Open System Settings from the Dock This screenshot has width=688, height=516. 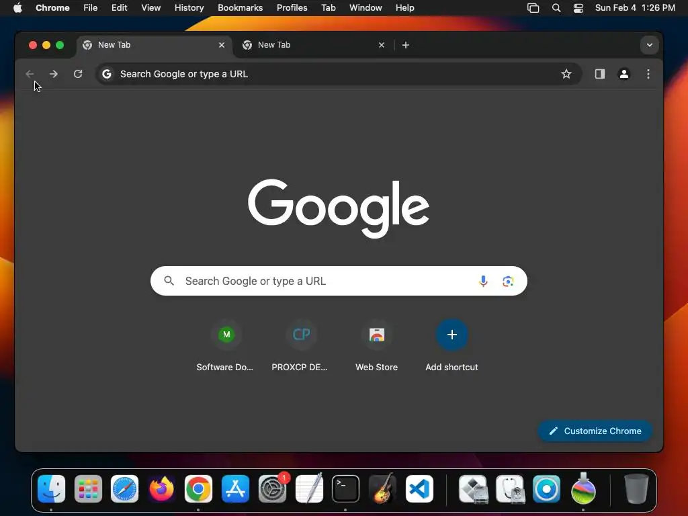272,489
